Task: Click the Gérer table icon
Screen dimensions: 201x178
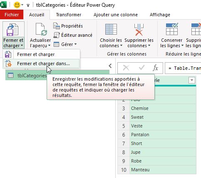Action: click(57, 44)
